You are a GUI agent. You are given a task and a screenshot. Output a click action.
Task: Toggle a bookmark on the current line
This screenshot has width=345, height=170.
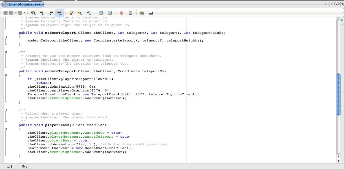click(89, 13)
